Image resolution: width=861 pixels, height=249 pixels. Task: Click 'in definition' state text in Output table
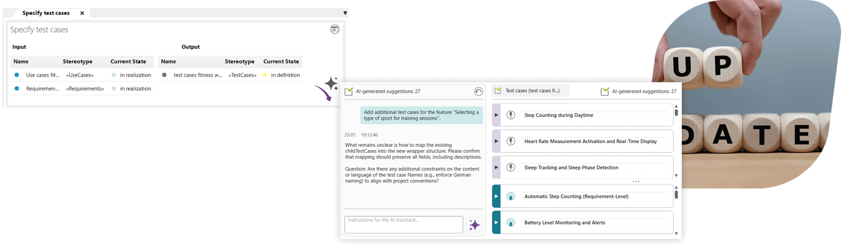tap(286, 75)
